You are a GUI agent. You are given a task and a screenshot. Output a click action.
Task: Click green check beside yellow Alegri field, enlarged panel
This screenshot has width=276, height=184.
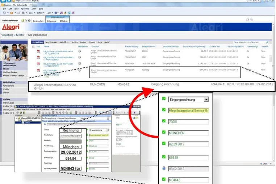click(x=164, y=110)
